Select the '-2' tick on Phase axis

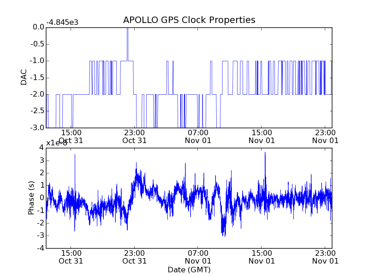[x=41, y=223]
